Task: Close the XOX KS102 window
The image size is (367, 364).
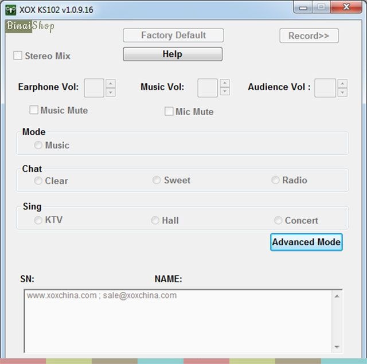Action: [346, 7]
